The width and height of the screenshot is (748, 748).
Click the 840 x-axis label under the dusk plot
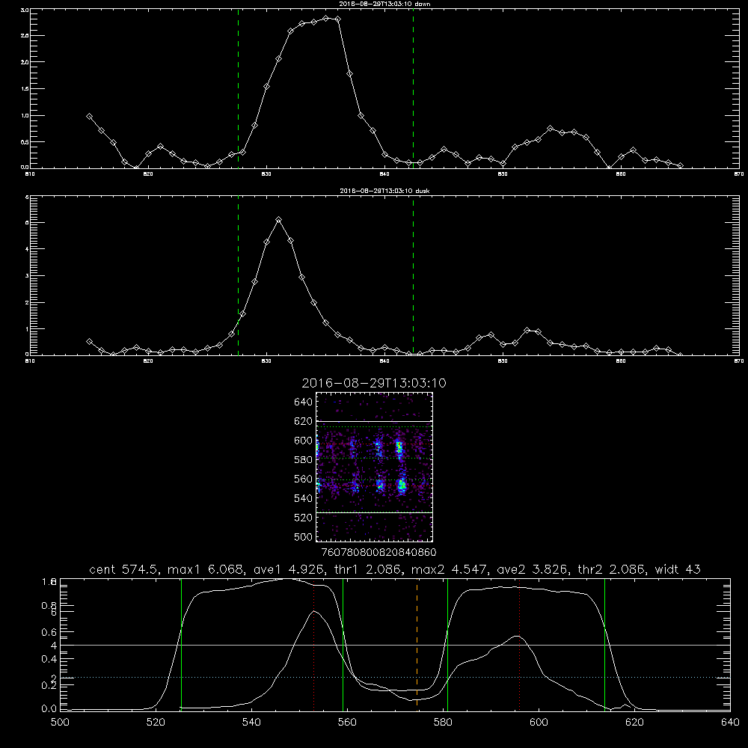384,361
